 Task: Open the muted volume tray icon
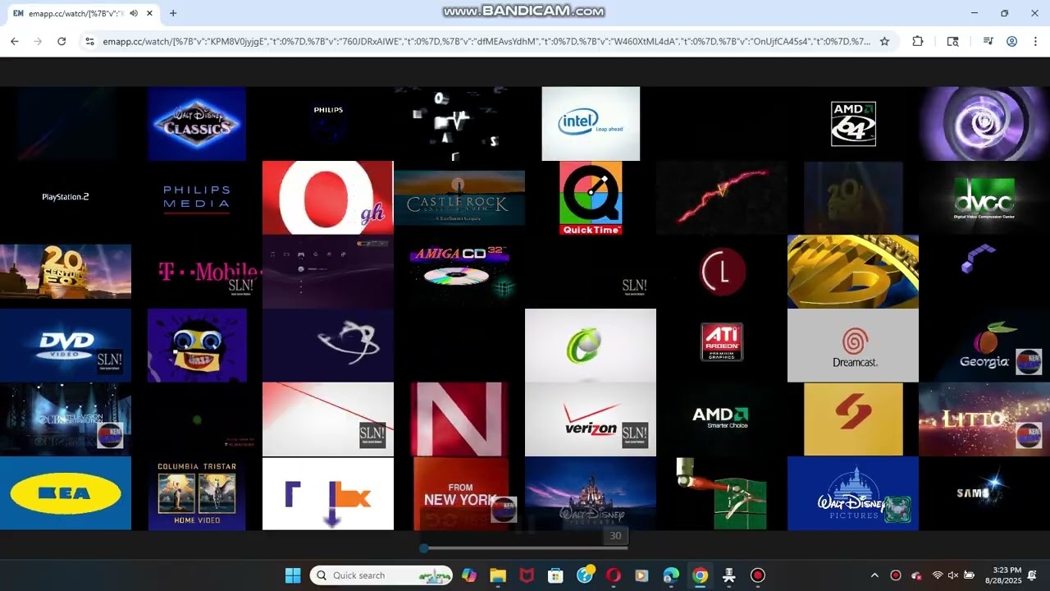(x=953, y=575)
